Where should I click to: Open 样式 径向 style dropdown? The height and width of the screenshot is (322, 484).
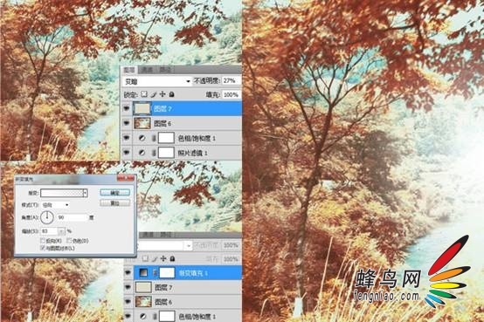tap(55, 205)
